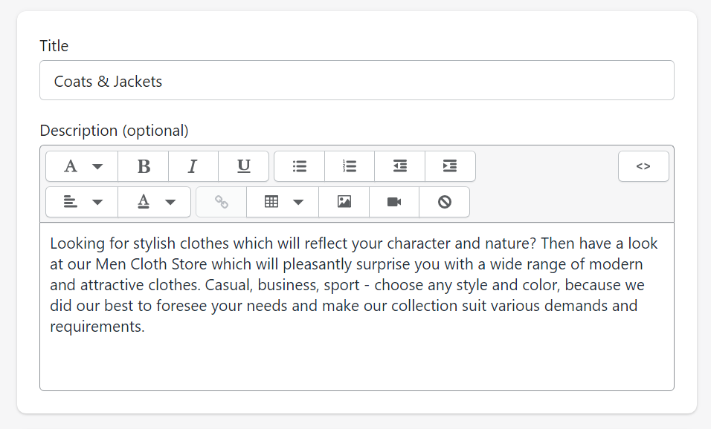Insert a numbered list
The image size is (711, 429).
coord(350,166)
